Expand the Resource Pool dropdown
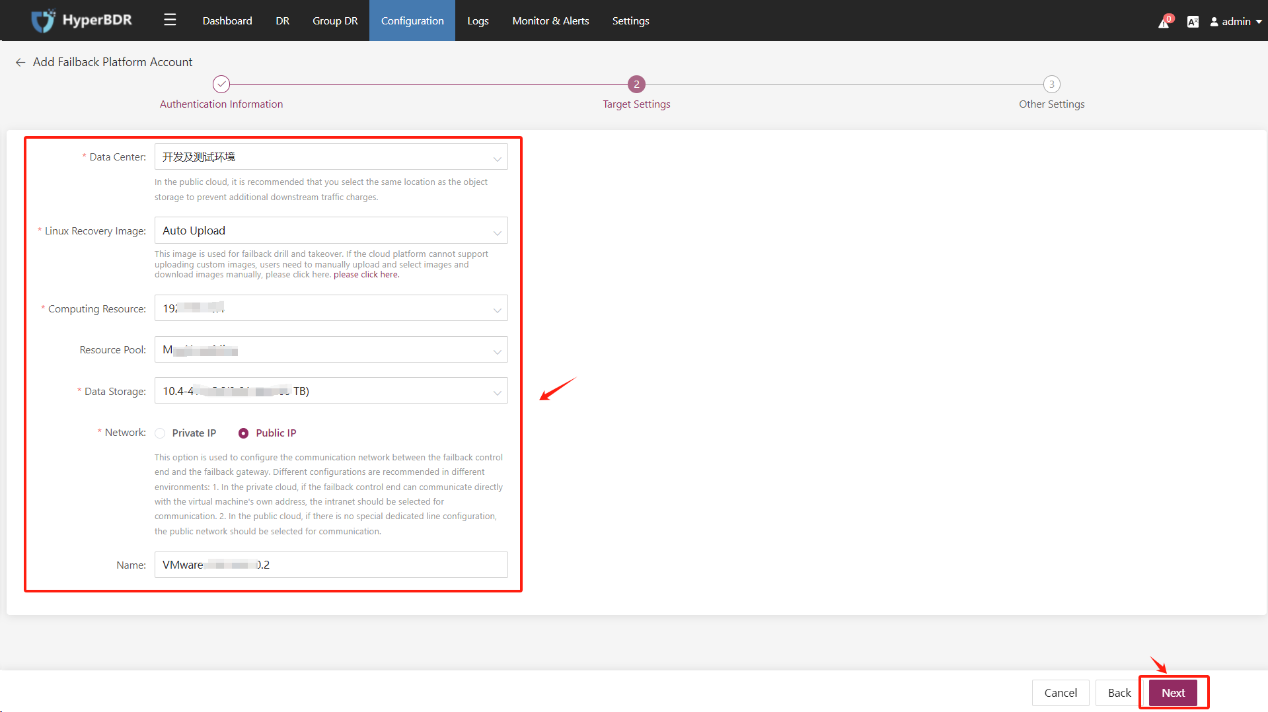Image resolution: width=1268 pixels, height=712 pixels. [331, 349]
